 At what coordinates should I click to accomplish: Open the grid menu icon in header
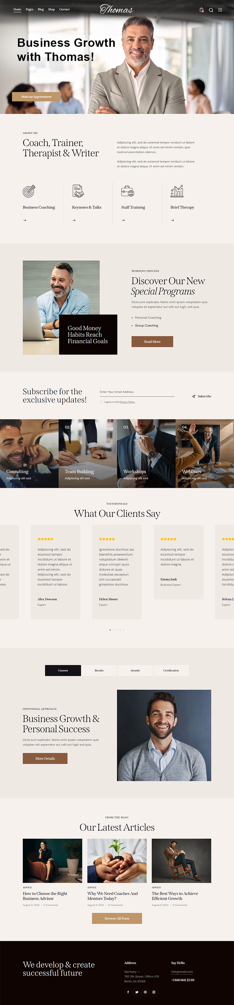tap(220, 10)
